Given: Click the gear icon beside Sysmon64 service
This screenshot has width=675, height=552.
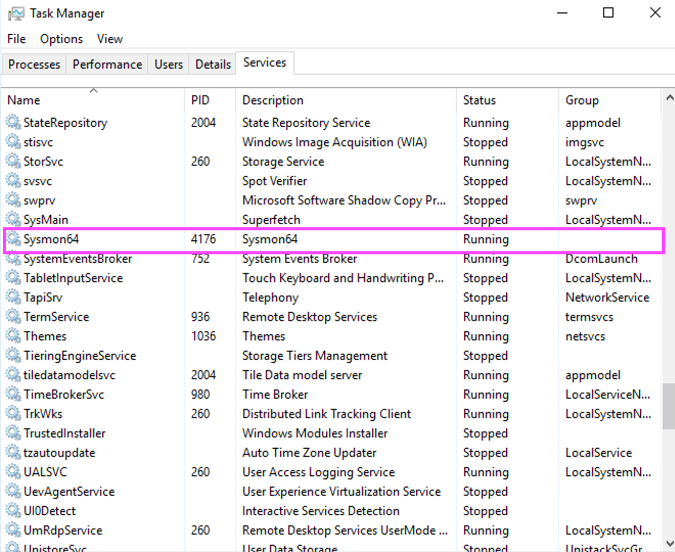Looking at the screenshot, I should (13, 239).
